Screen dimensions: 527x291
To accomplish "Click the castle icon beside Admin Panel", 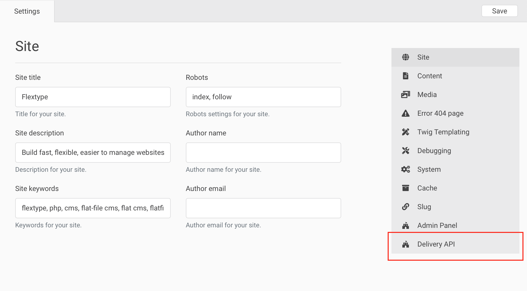I will click(x=406, y=225).
